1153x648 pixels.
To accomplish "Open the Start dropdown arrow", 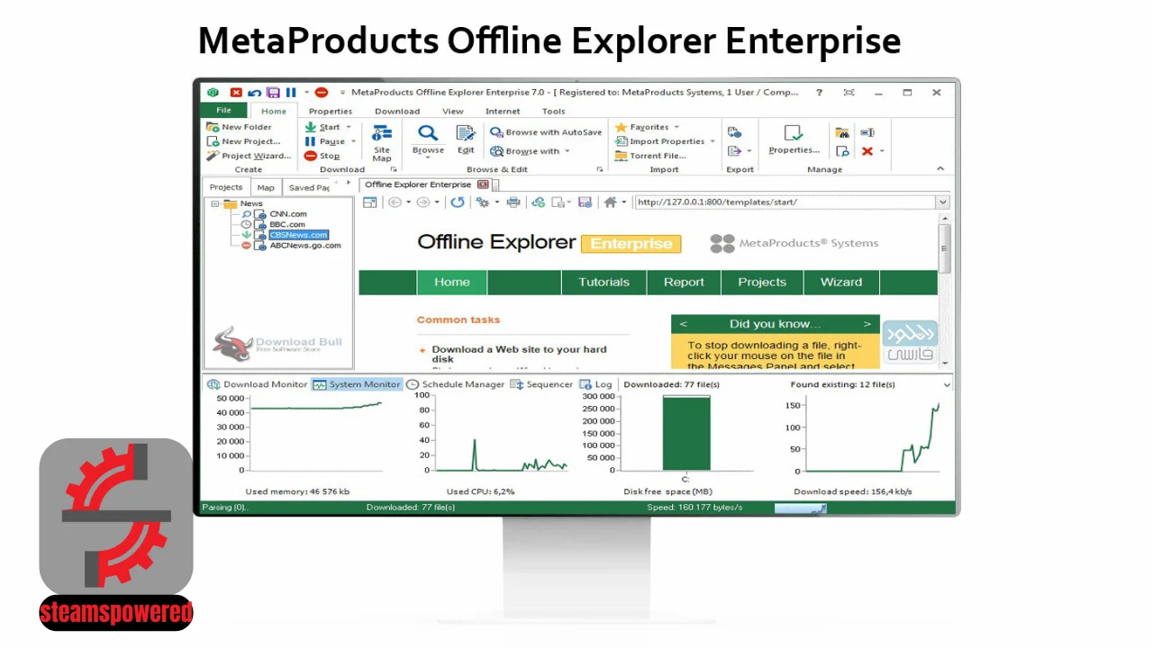I will click(x=349, y=127).
